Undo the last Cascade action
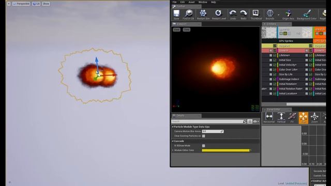Image resolution: width=331 pixels, height=186 pixels. coord(233,14)
